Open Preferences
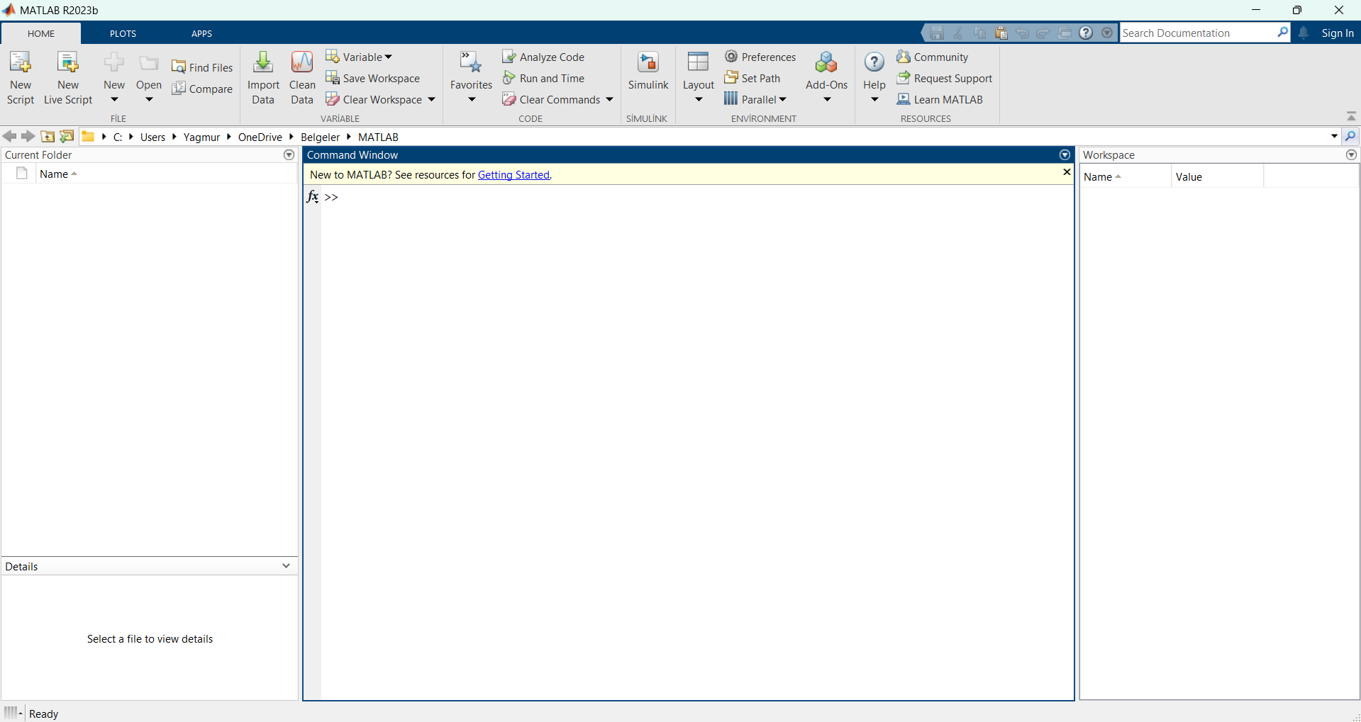 pyautogui.click(x=760, y=57)
